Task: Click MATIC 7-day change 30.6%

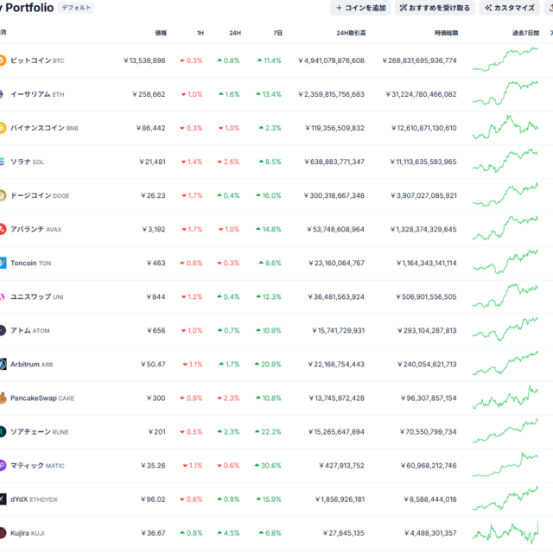Action: click(268, 466)
